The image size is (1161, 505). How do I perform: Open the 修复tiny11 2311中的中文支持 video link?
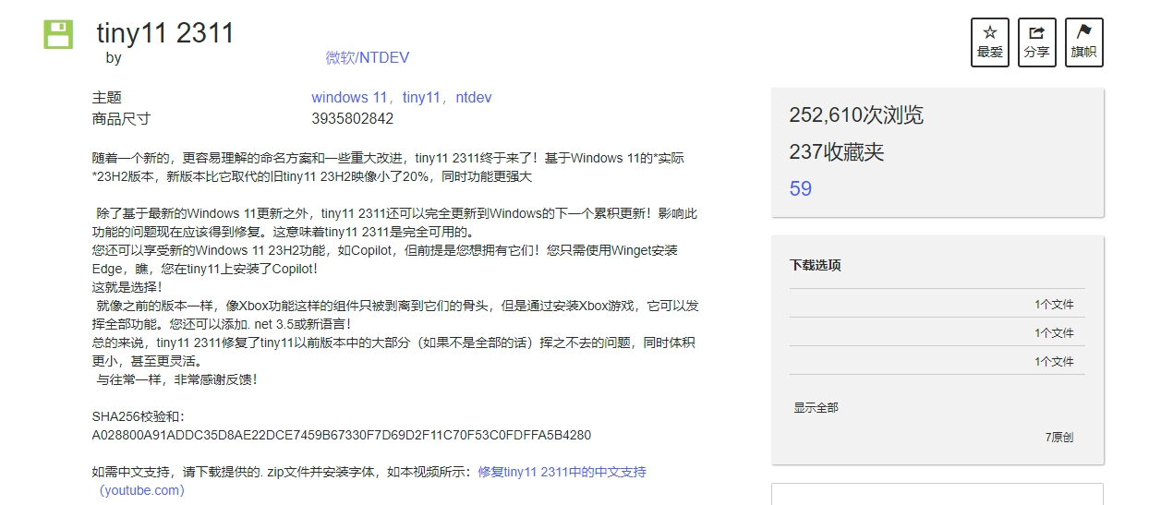pyautogui.click(x=562, y=472)
